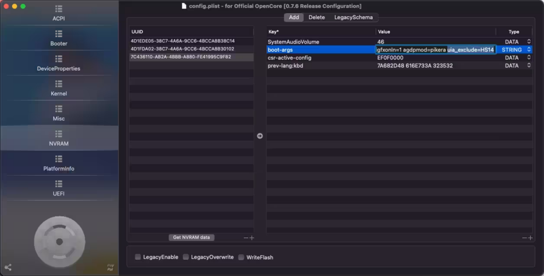This screenshot has height=276, width=544.
Task: Enable the LegacyEnable checkbox
Action: (x=138, y=257)
